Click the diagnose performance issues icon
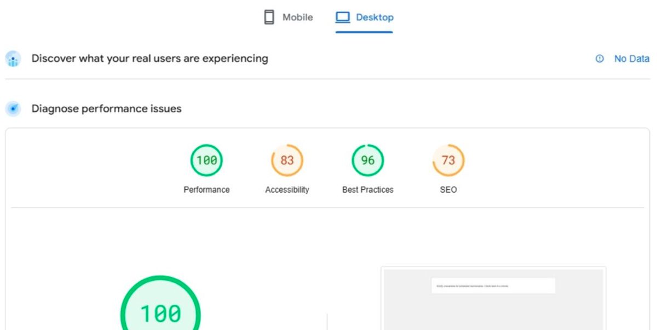 pos(13,109)
